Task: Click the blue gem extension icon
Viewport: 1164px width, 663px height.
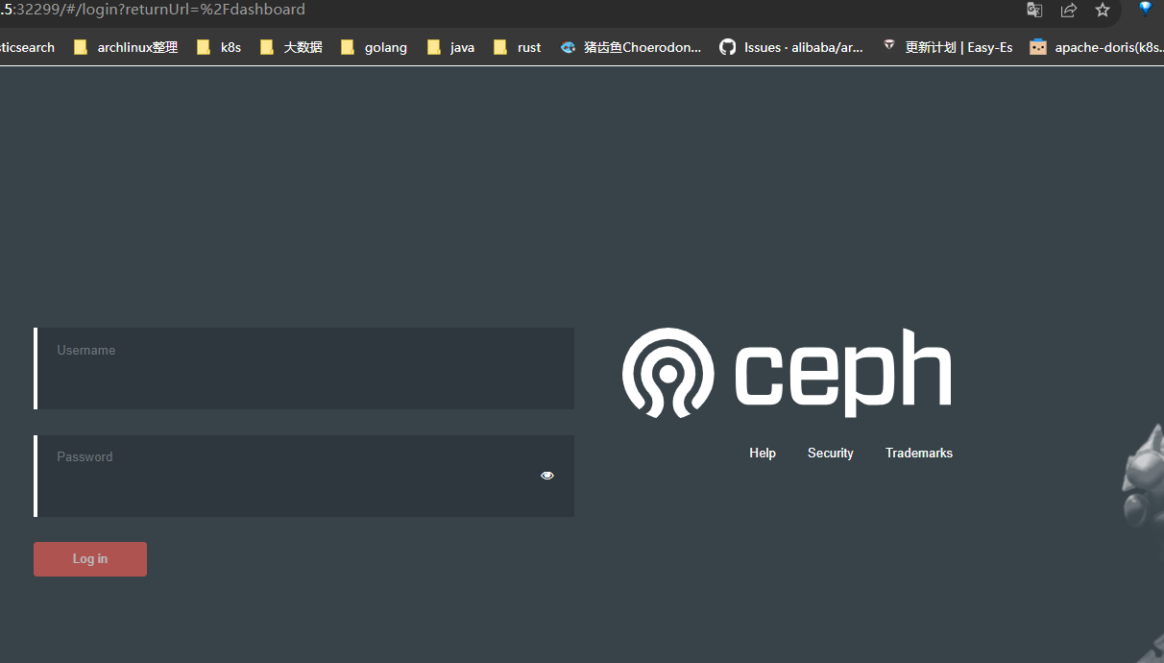Action: (1145, 9)
